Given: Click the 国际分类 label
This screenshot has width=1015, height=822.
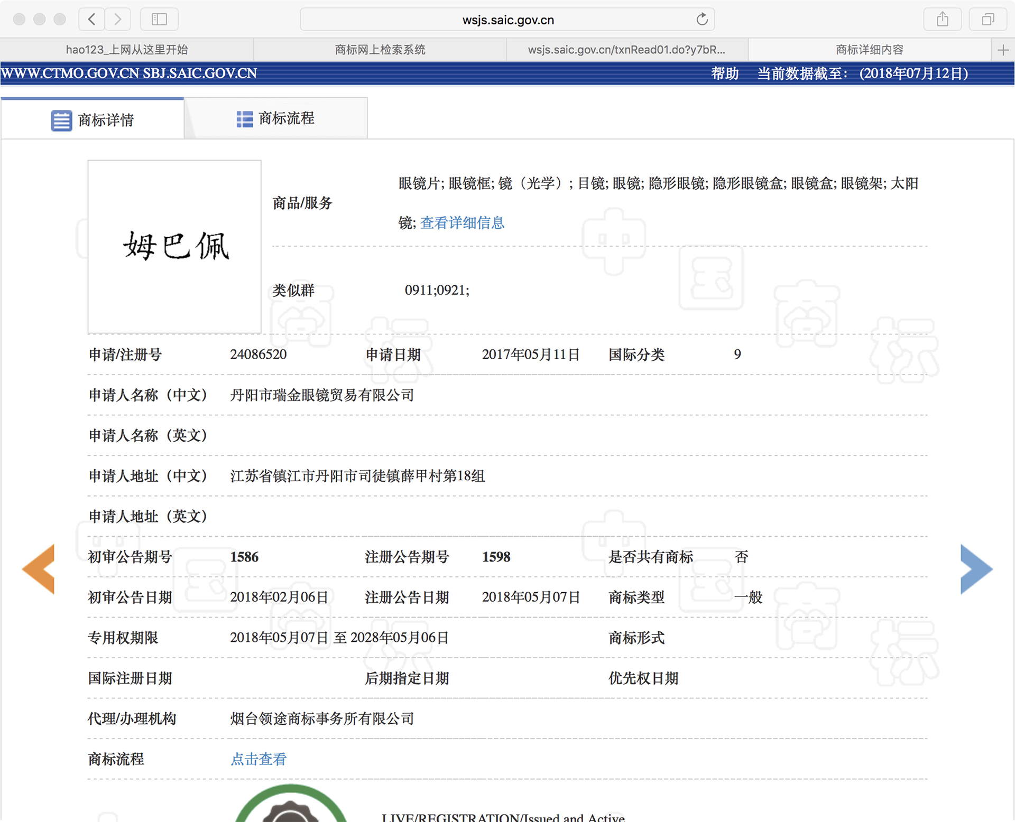Looking at the screenshot, I should pos(636,354).
